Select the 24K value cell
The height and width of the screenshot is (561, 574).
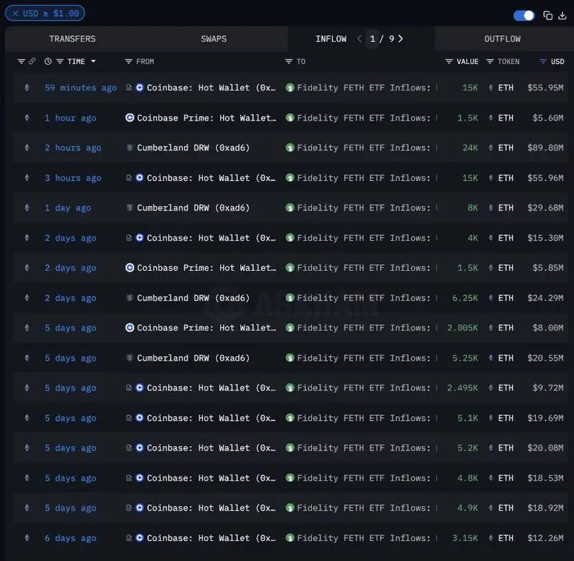coord(470,148)
